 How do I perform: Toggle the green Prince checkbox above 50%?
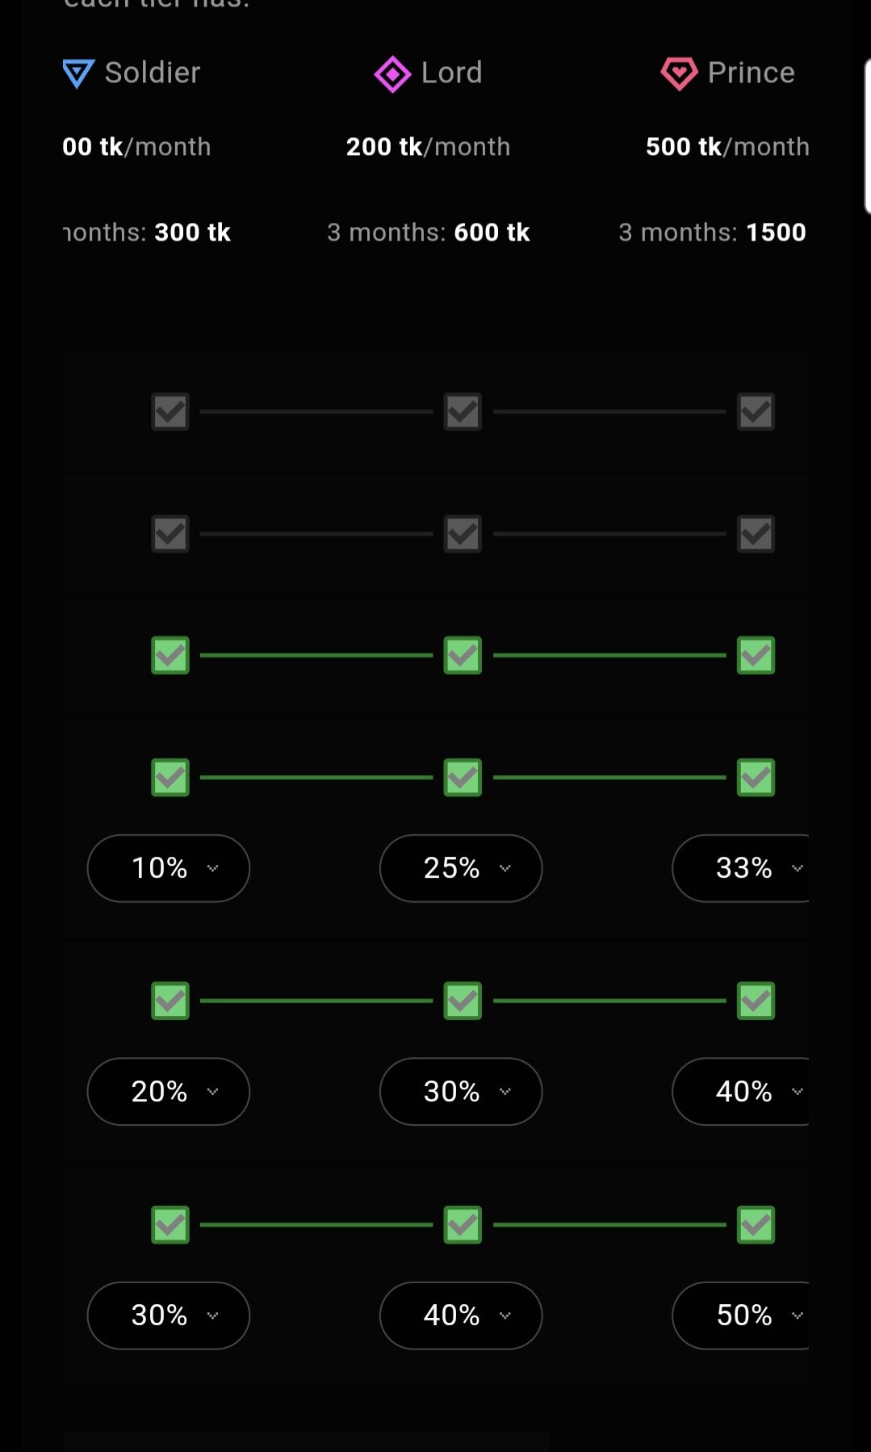(x=756, y=1225)
